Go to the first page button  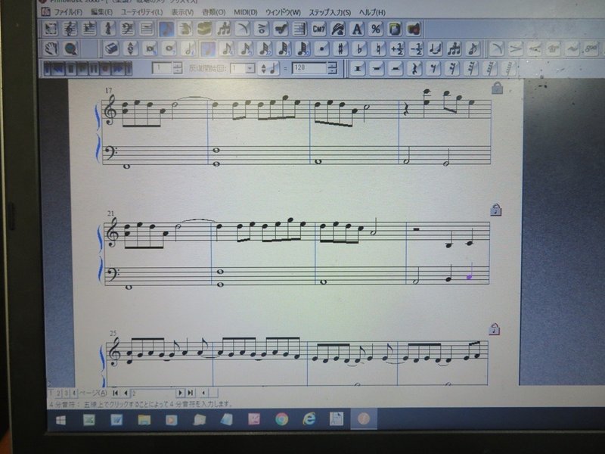coord(116,393)
